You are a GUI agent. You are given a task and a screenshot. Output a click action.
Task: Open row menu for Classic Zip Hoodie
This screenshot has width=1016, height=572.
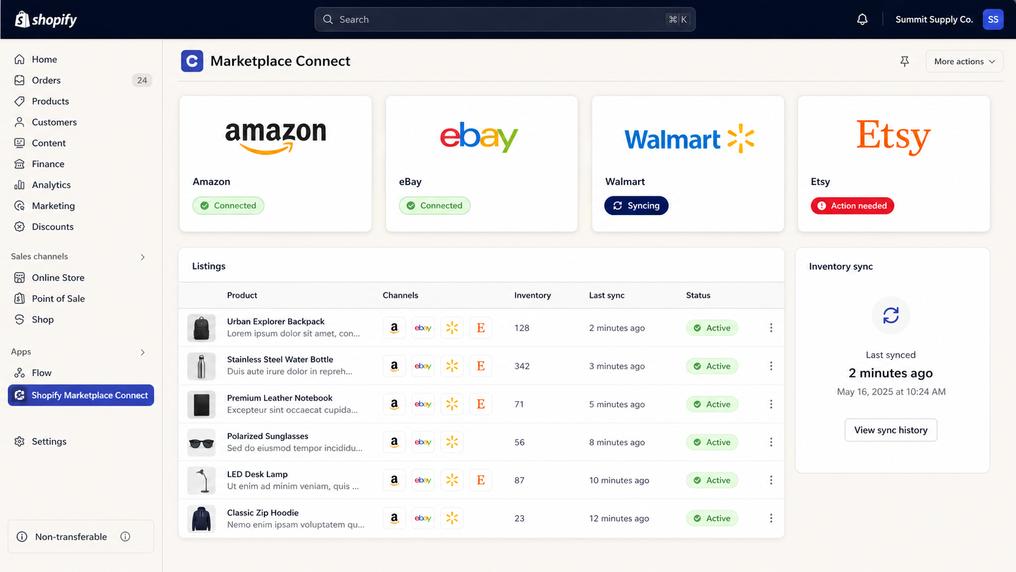(771, 518)
